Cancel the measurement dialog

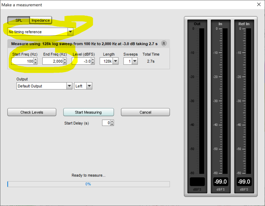(x=145, y=112)
